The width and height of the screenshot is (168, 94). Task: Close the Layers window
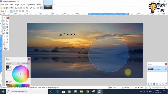166,64
